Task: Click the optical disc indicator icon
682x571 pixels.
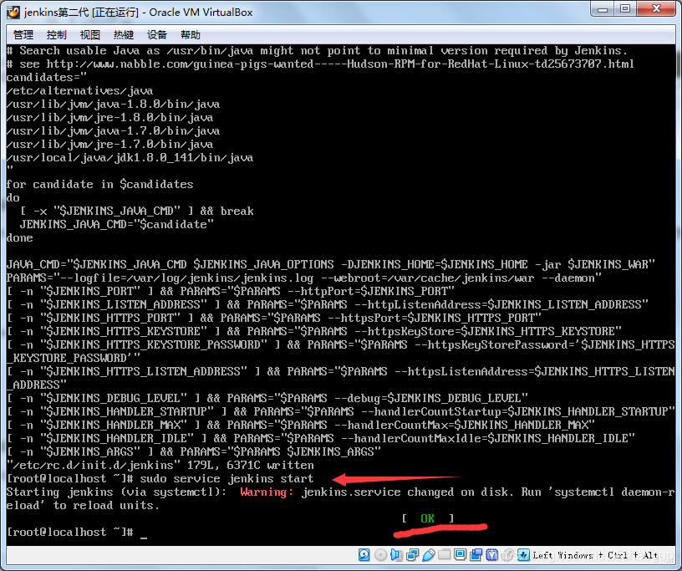Action: [x=380, y=555]
